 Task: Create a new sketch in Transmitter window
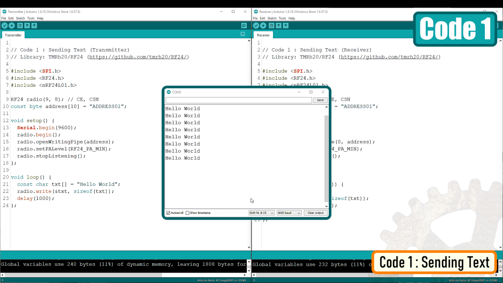click(x=20, y=26)
